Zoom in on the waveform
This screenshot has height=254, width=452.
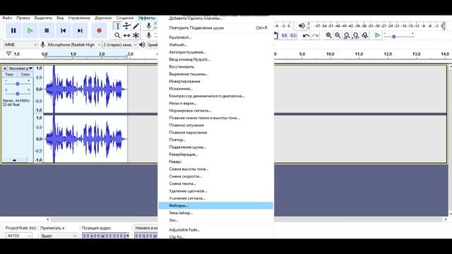pyautogui.click(x=328, y=35)
